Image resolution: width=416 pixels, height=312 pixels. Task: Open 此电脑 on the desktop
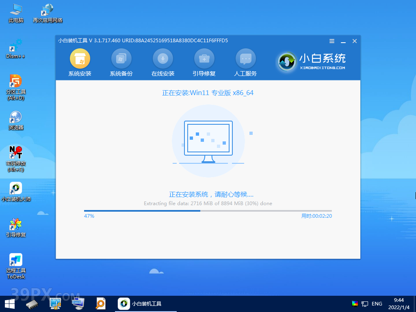pyautogui.click(x=15, y=13)
